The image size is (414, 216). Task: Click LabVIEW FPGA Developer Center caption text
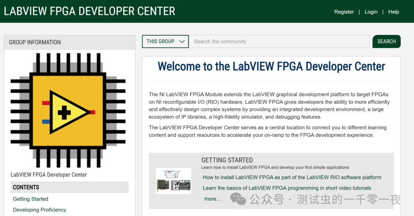pyautogui.click(x=49, y=175)
